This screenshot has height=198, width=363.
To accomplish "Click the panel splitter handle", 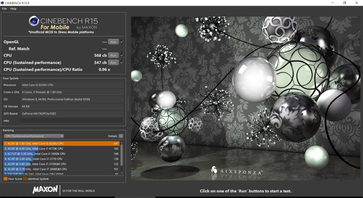I will [128, 104].
